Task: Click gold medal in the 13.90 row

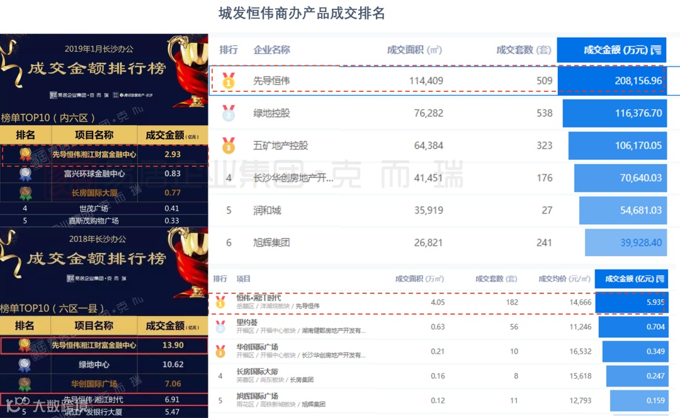Action: tap(25, 345)
